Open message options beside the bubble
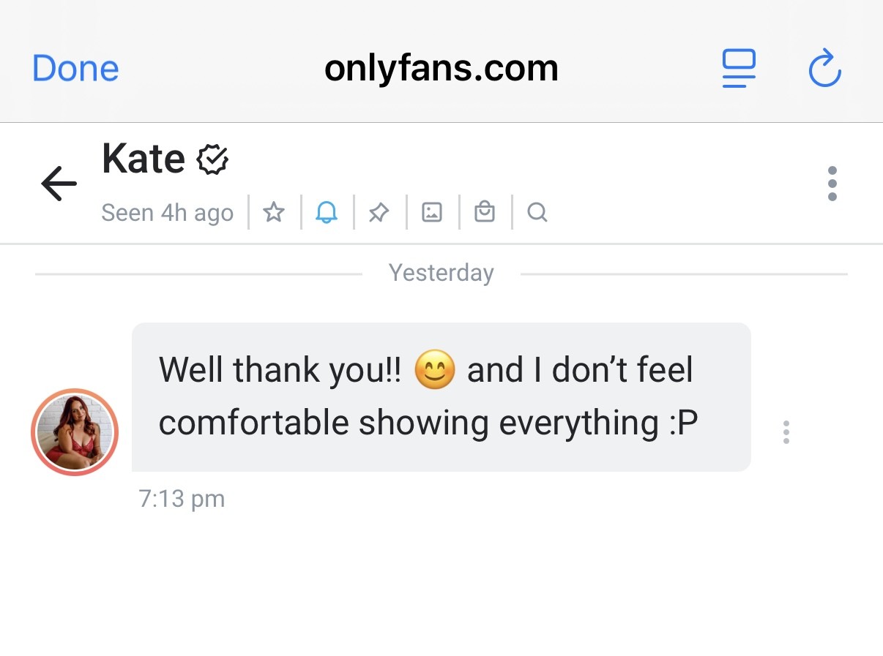 786,432
